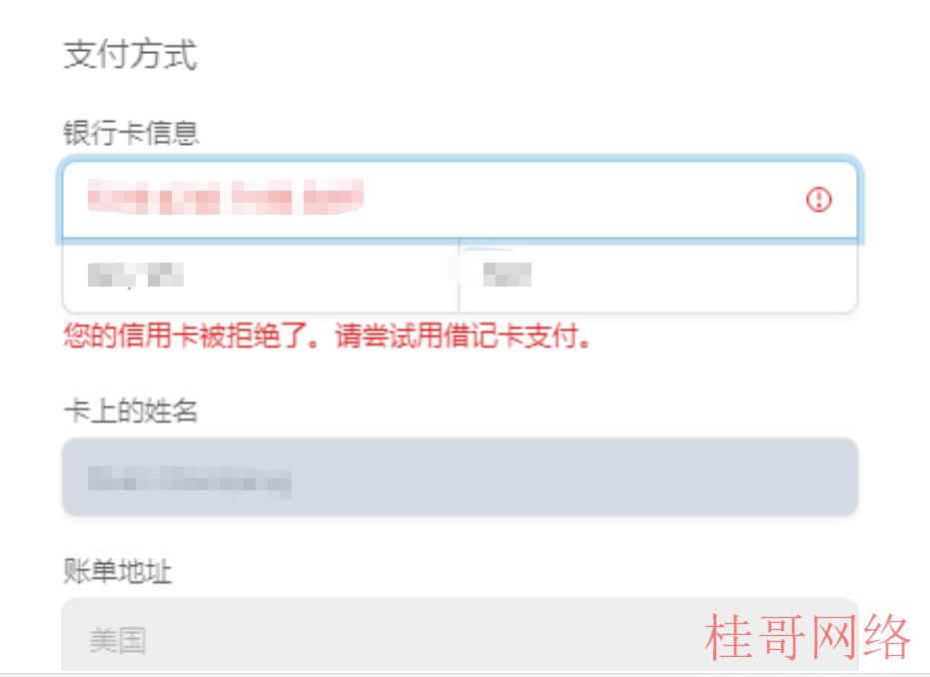Click the divider between expiry and CVC fields
930x677 pixels.
coord(460,275)
